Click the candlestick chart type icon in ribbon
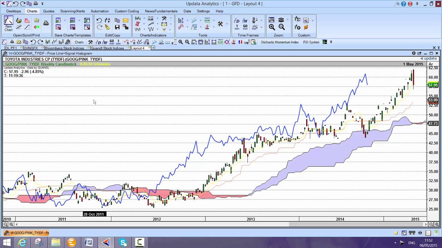This screenshot has width=442, height=248. 138,19
